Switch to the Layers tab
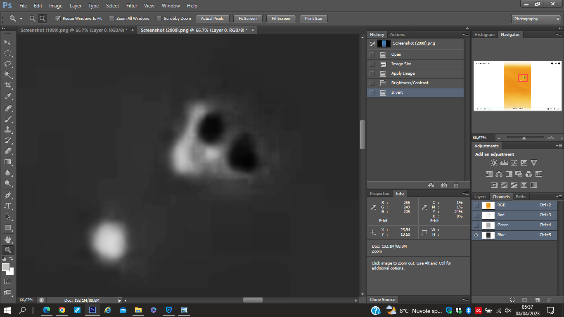The width and height of the screenshot is (564, 317). [x=480, y=197]
